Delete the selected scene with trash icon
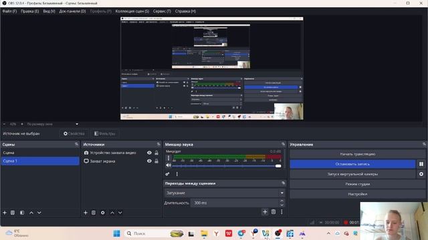The height and width of the screenshot is (240, 428). (13, 213)
